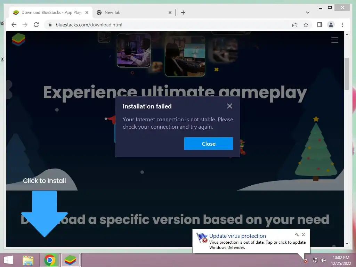Click the BlueStacks installer taskbar icon
This screenshot has width=356, height=267.
click(x=70, y=260)
